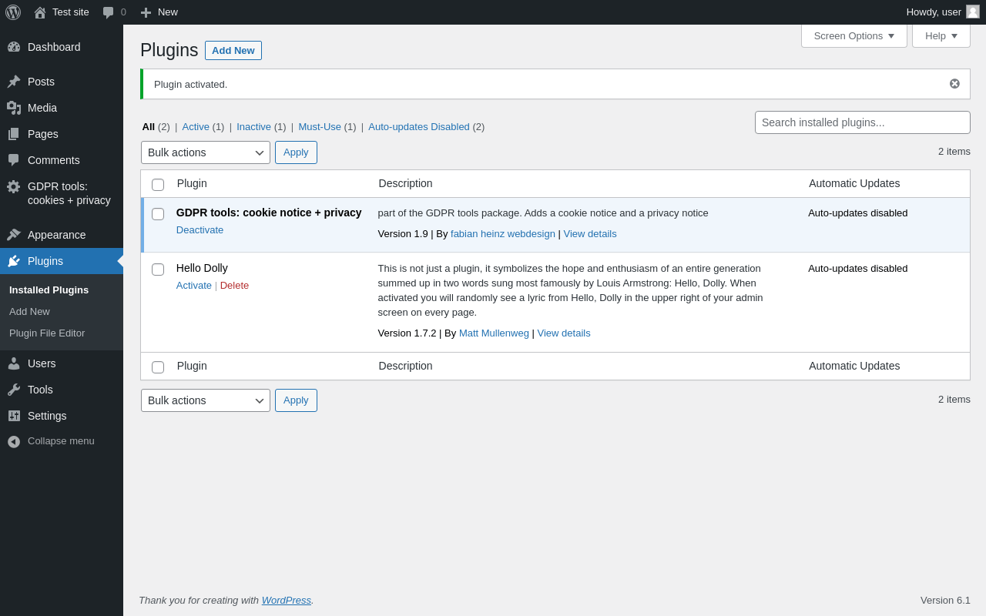Click the Dashboard gauge icon

tap(14, 47)
